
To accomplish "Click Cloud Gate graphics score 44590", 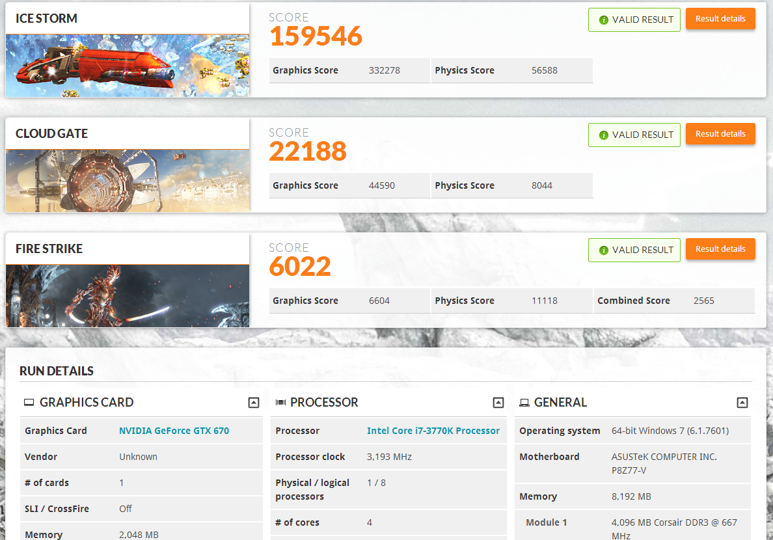I will click(x=382, y=185).
